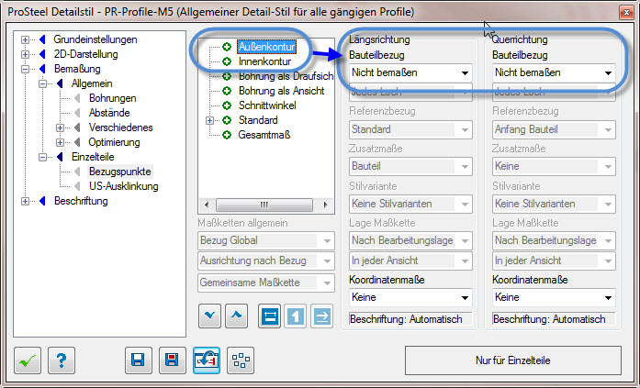Expand the Beschriftung tree node
This screenshot has width=640, height=388.
click(x=26, y=201)
